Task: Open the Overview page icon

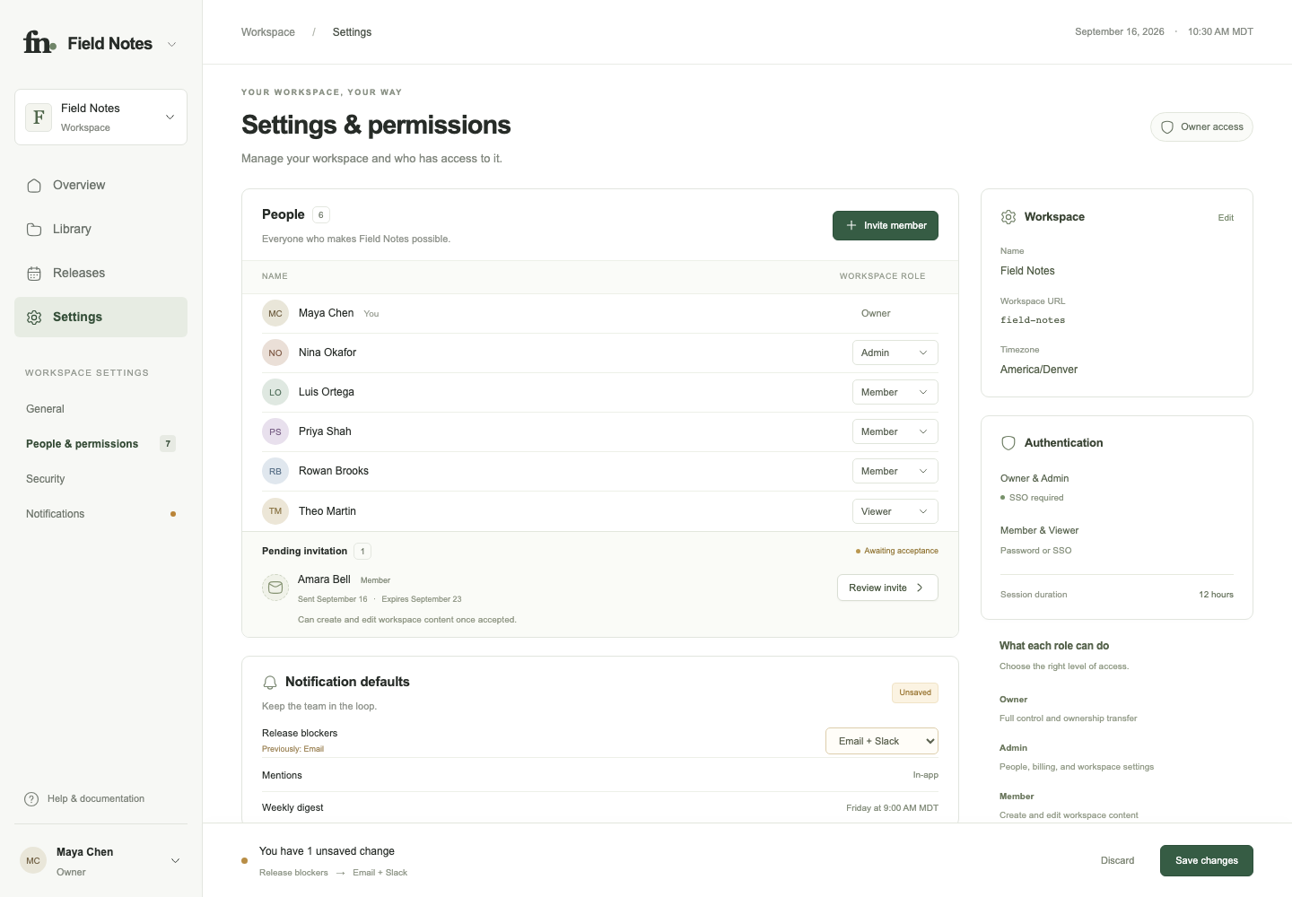Action: point(34,186)
